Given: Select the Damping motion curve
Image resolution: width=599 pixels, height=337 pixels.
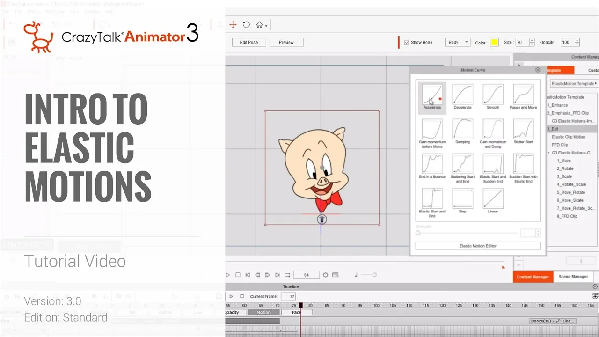Looking at the screenshot, I should pos(462,132).
